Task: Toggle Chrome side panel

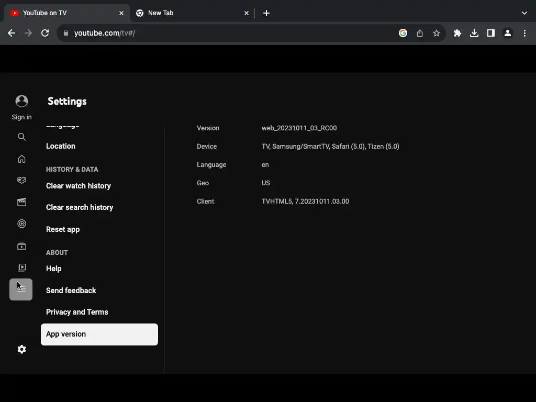Action: coord(491,33)
